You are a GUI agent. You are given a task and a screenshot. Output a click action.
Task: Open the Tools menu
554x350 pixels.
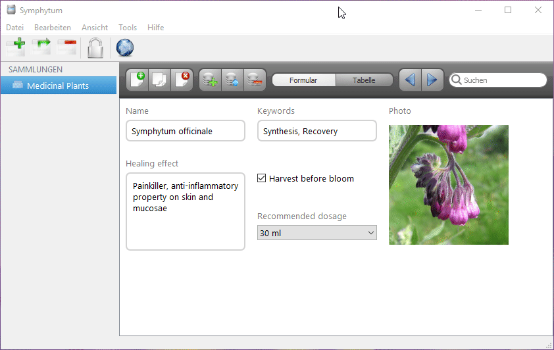tap(128, 28)
